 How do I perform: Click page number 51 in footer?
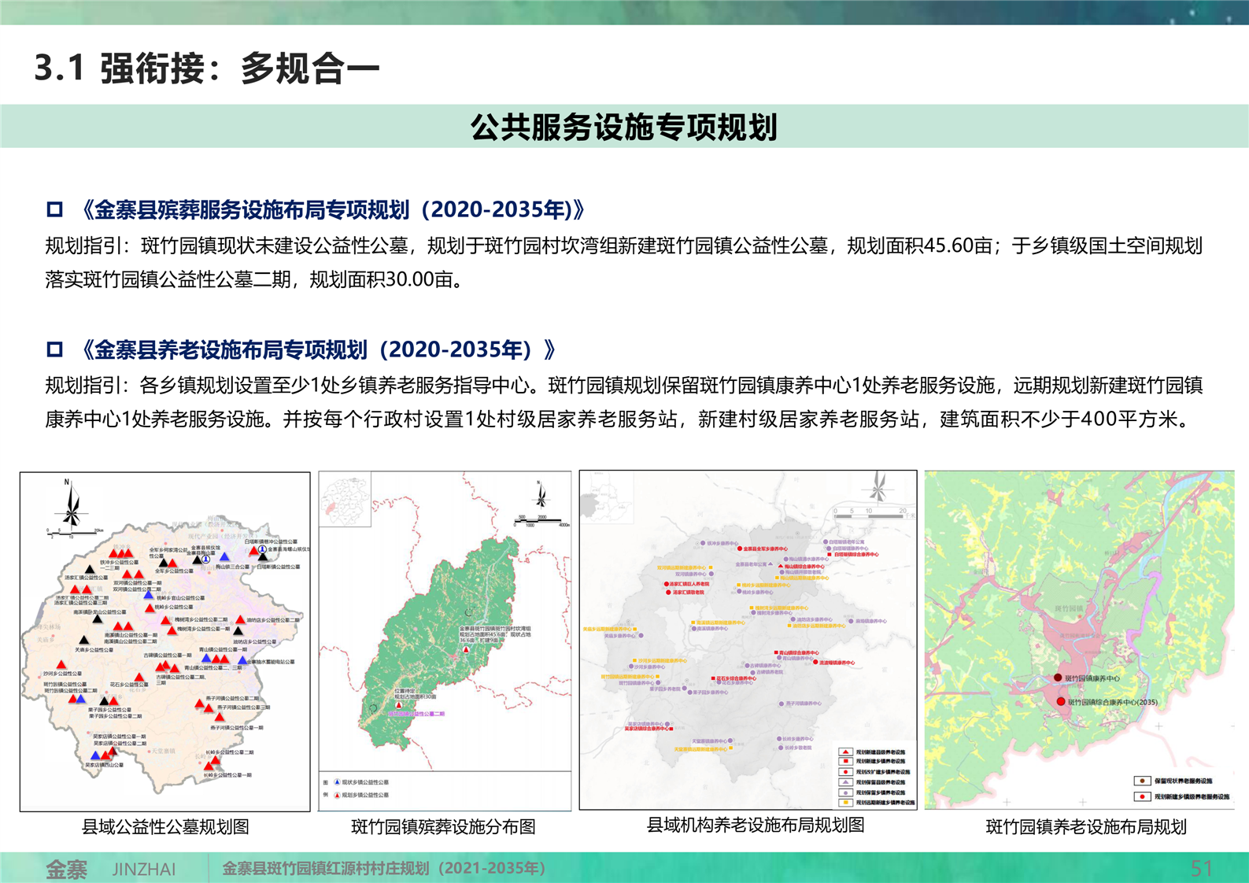click(x=1201, y=868)
